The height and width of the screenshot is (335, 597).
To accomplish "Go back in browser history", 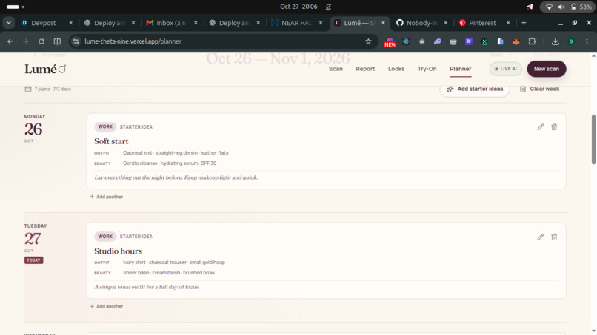I will [10, 41].
